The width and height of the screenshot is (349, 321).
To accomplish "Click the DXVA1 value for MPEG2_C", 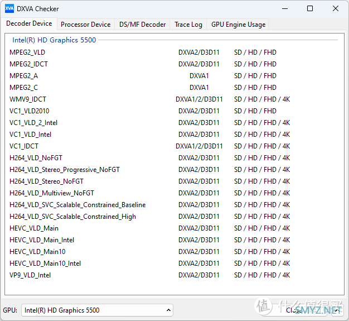I will tap(199, 88).
